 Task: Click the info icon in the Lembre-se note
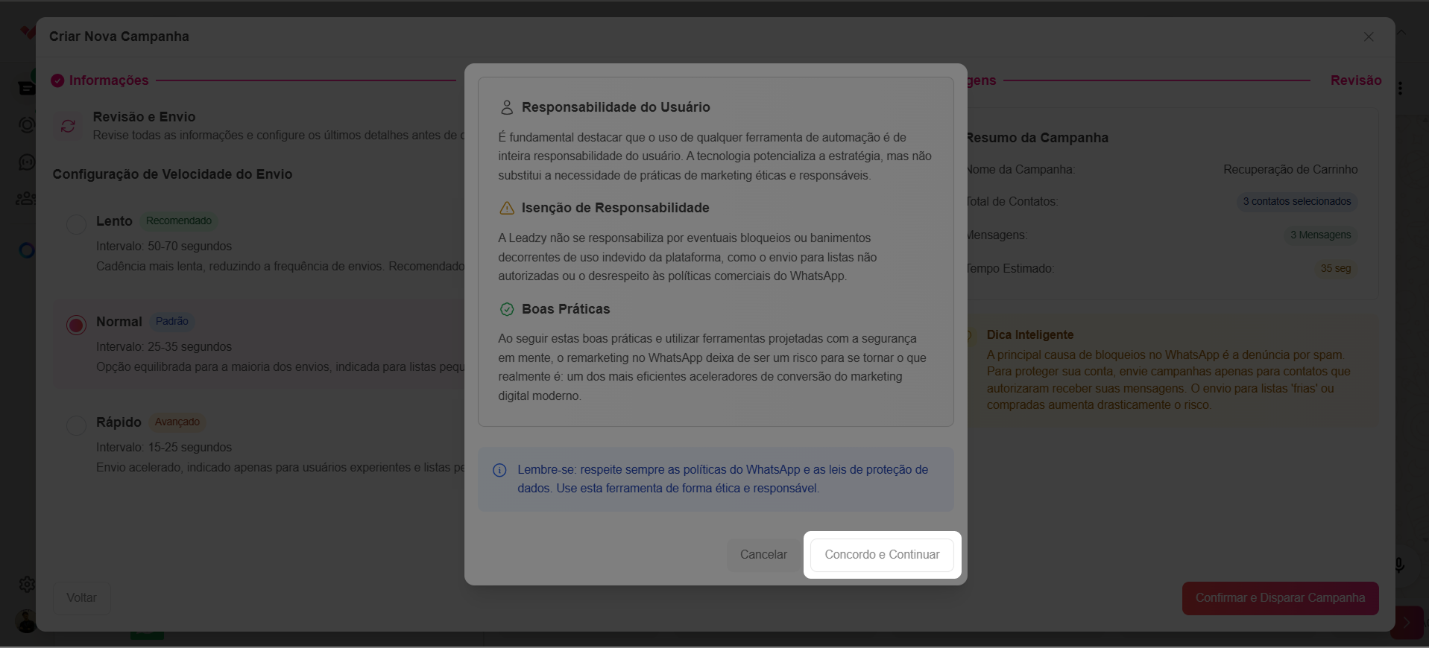[499, 470]
